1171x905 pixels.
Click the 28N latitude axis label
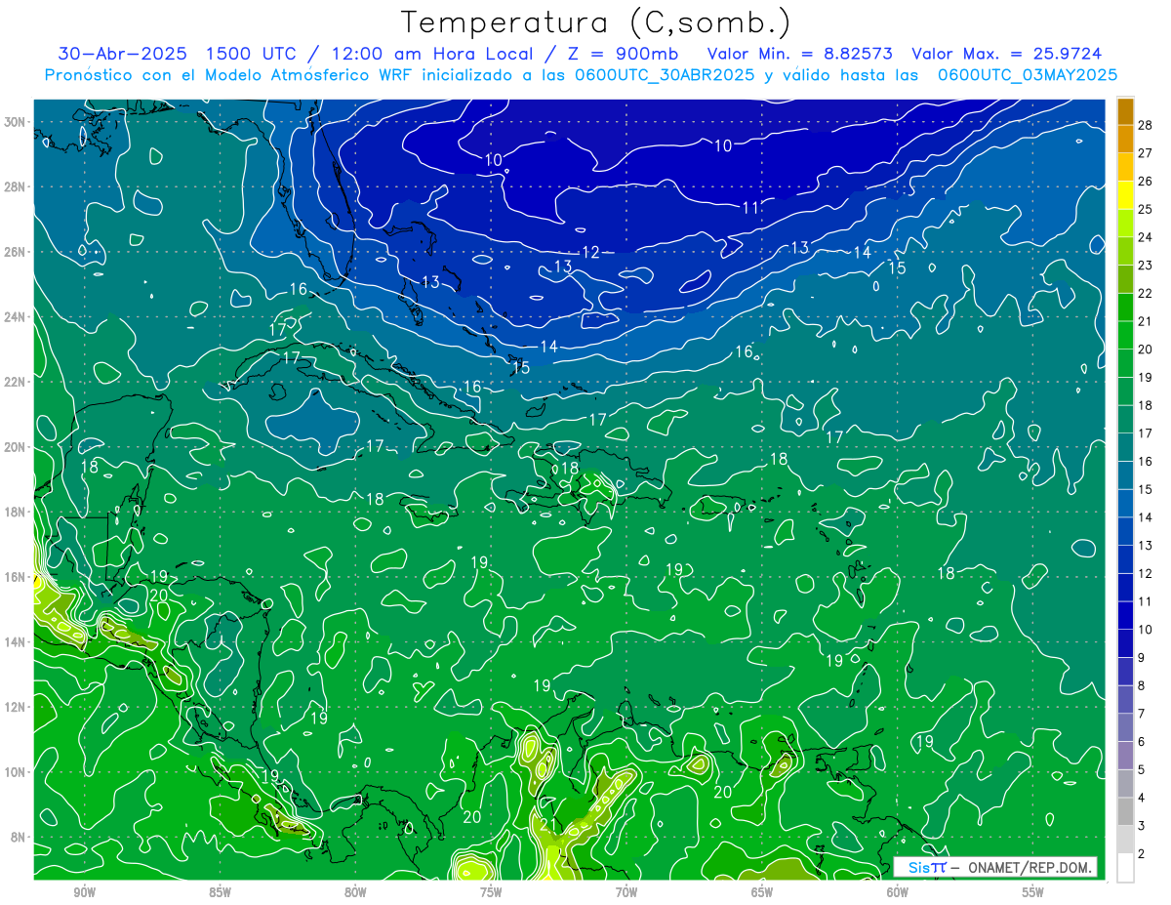(x=15, y=186)
